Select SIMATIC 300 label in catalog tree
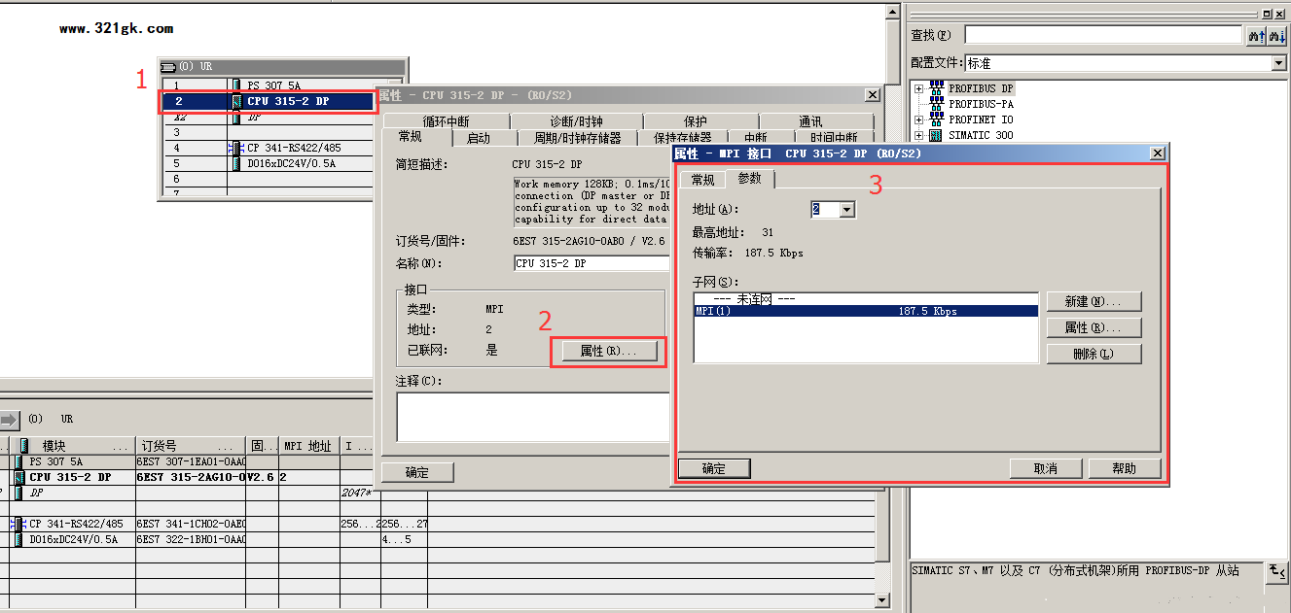This screenshot has width=1291, height=613. (981, 135)
